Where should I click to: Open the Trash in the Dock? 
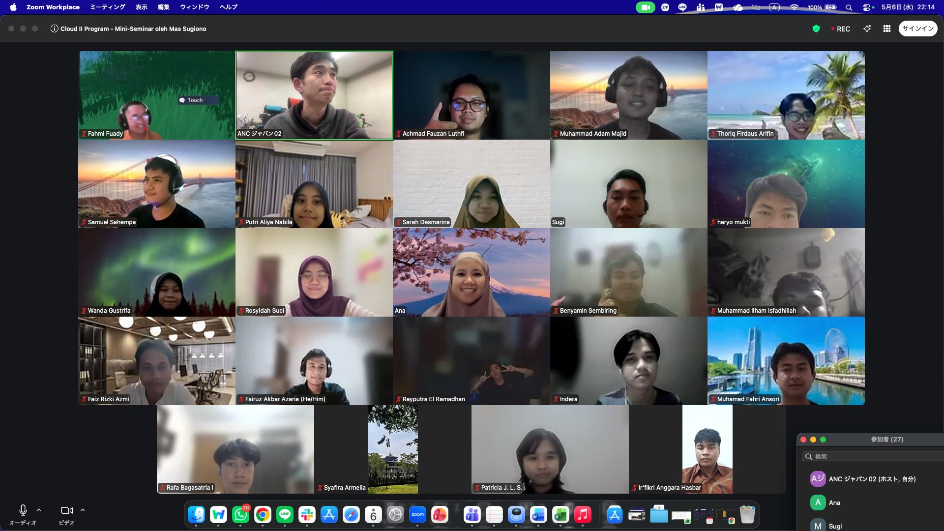(747, 515)
